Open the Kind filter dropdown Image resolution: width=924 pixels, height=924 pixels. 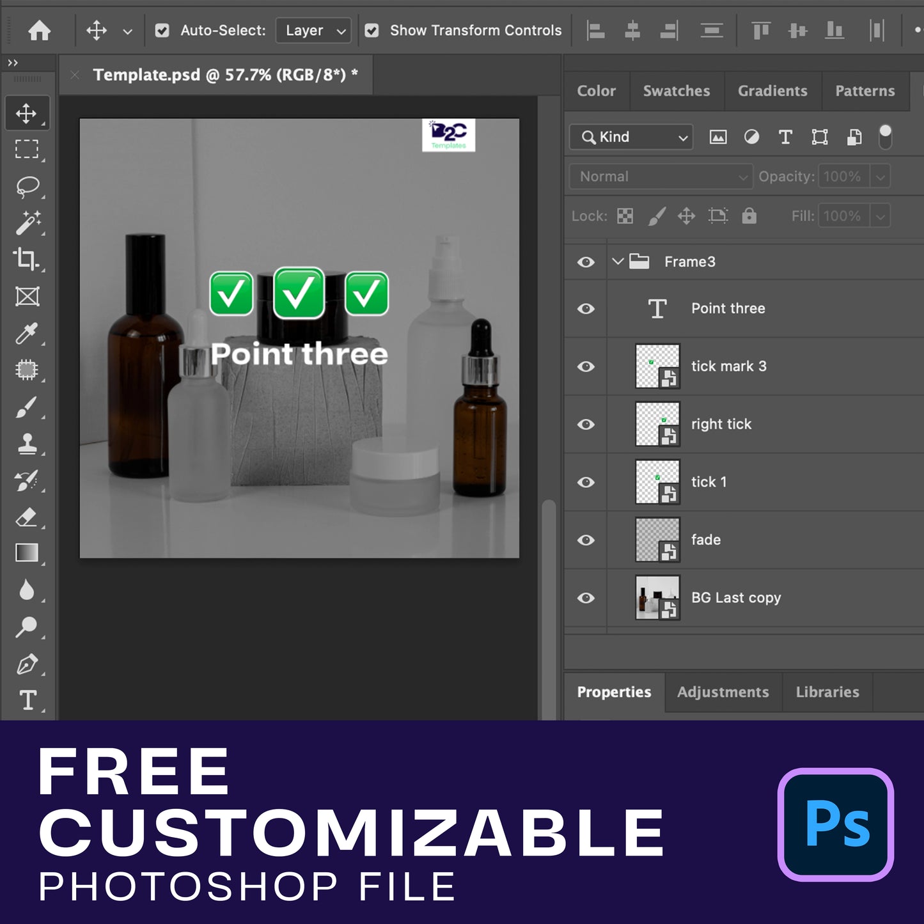pyautogui.click(x=631, y=137)
